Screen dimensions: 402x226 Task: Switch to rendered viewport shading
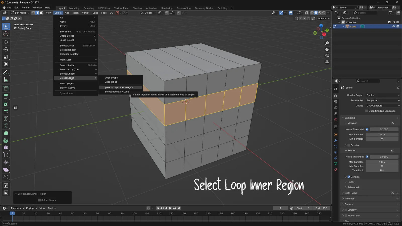tap(324, 13)
